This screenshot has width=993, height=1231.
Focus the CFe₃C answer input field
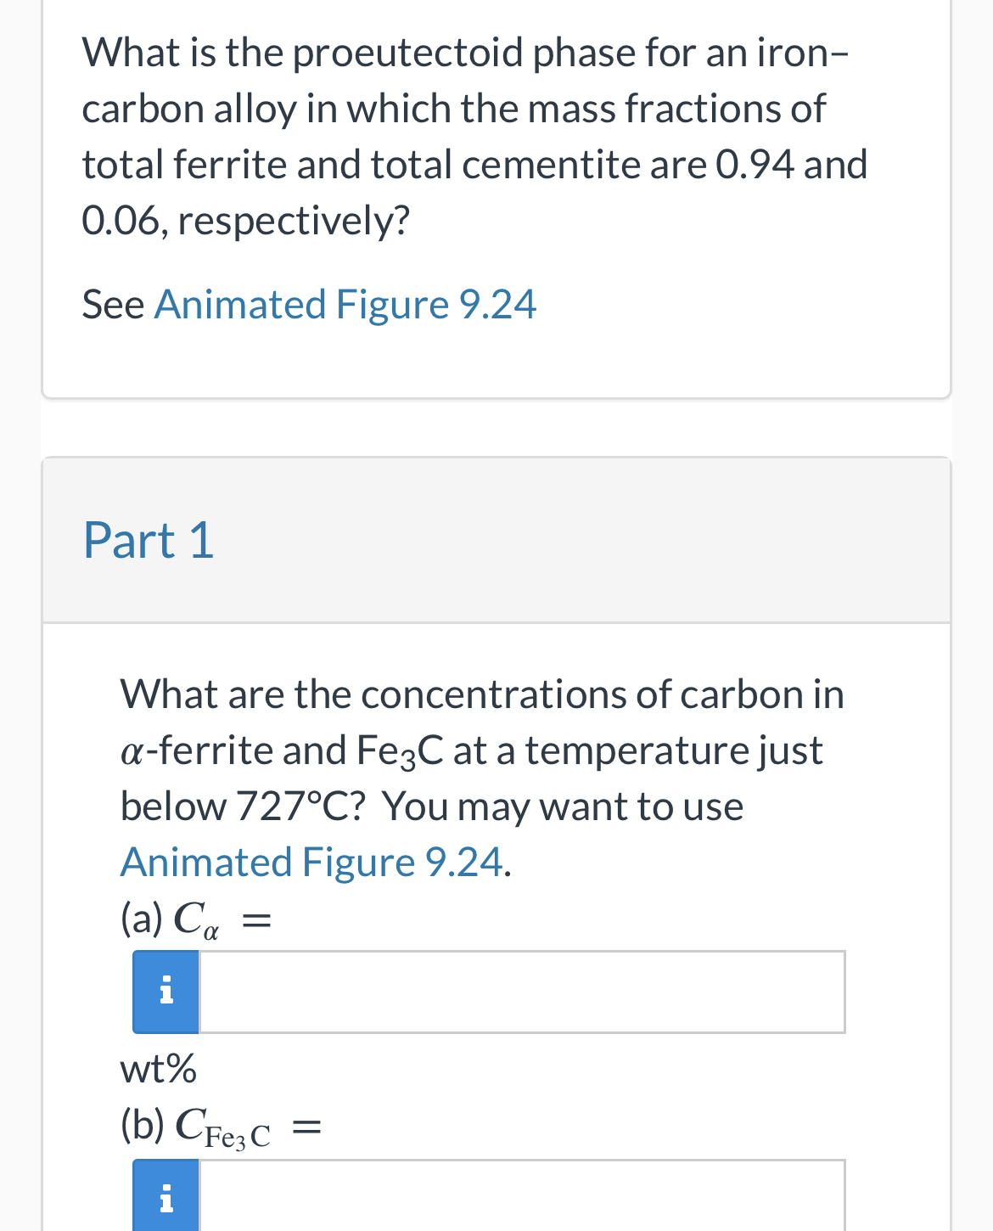(522, 1197)
